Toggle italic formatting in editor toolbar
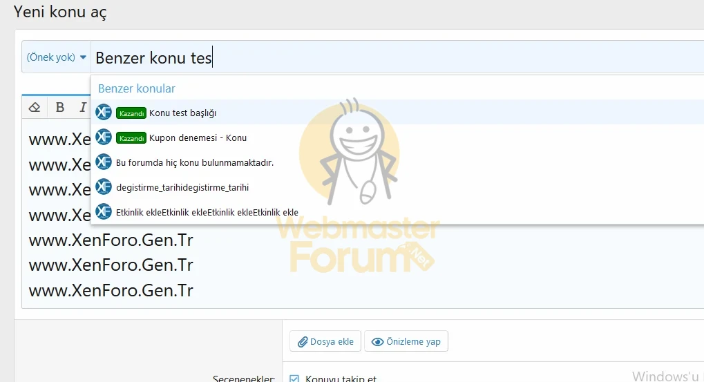Image resolution: width=704 pixels, height=382 pixels. click(83, 107)
